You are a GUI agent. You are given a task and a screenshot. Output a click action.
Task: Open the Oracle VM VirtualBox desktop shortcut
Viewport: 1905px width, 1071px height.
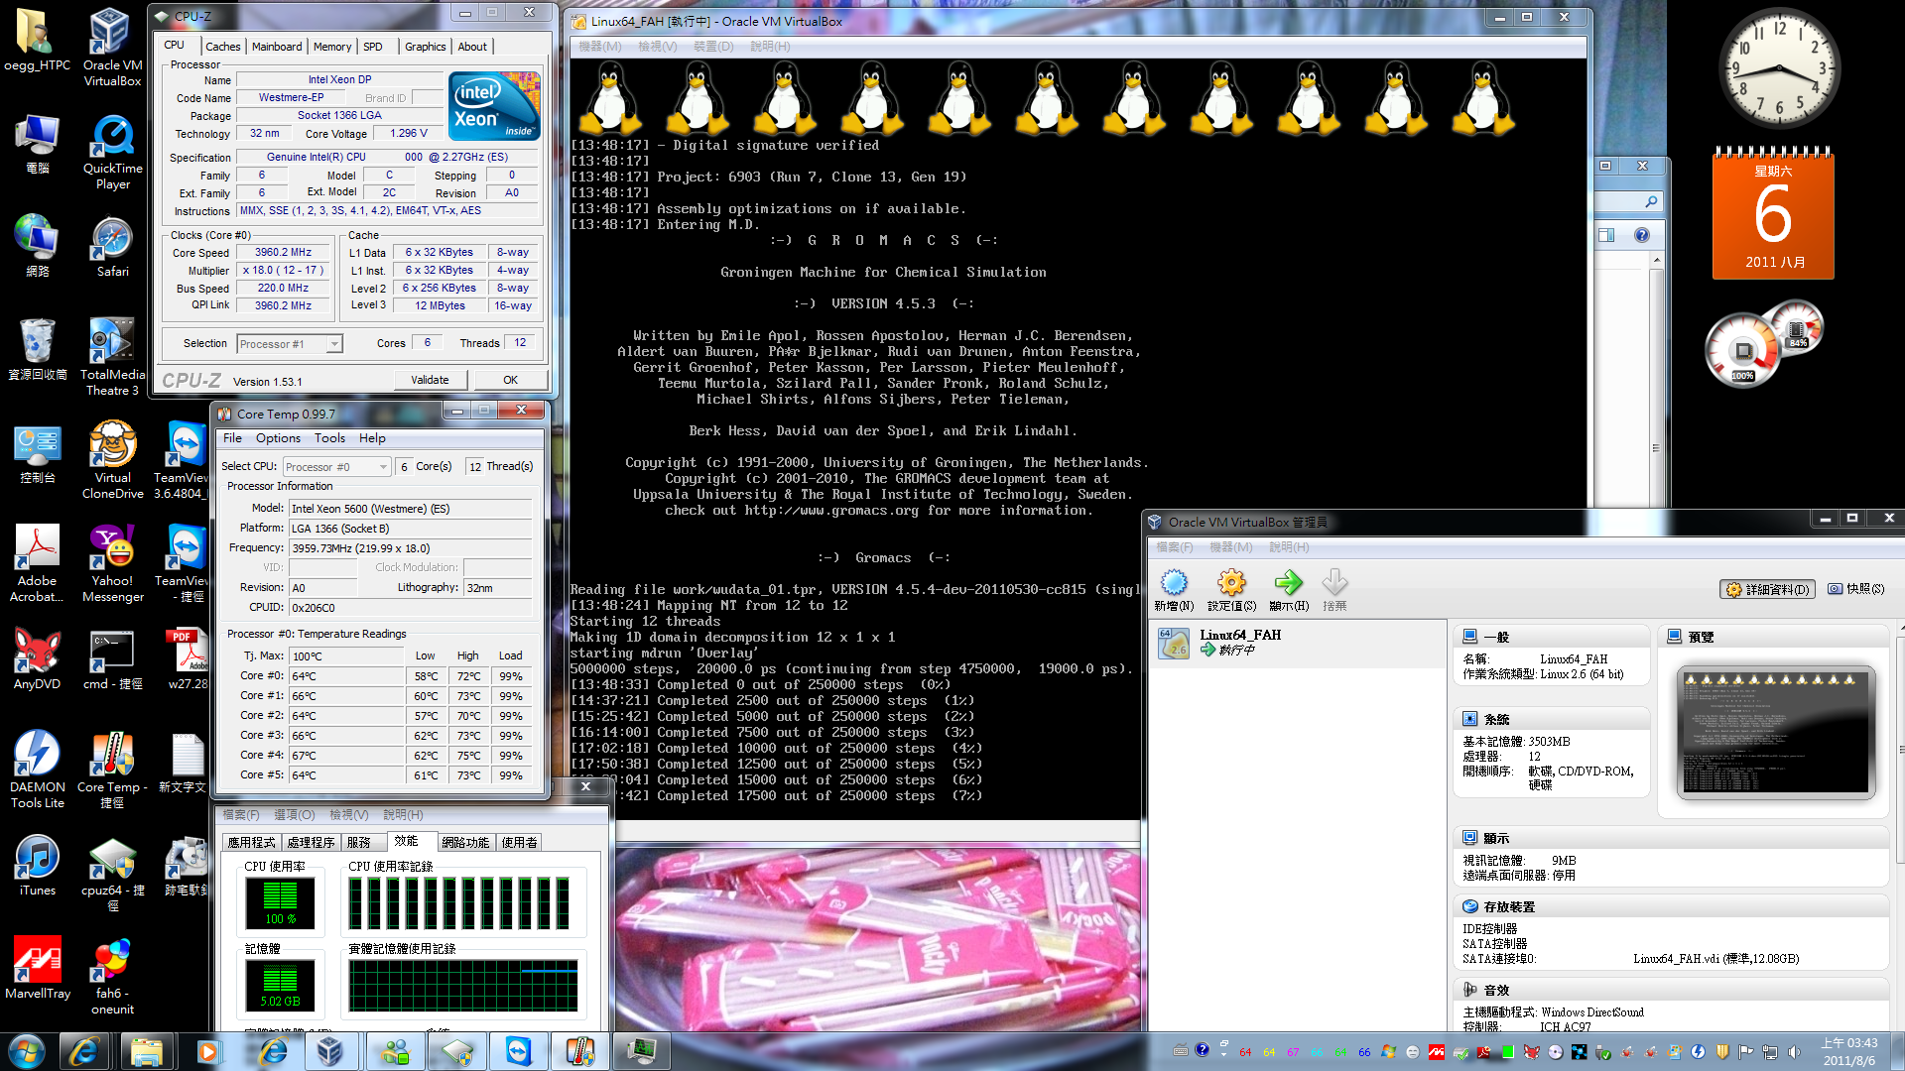(112, 48)
